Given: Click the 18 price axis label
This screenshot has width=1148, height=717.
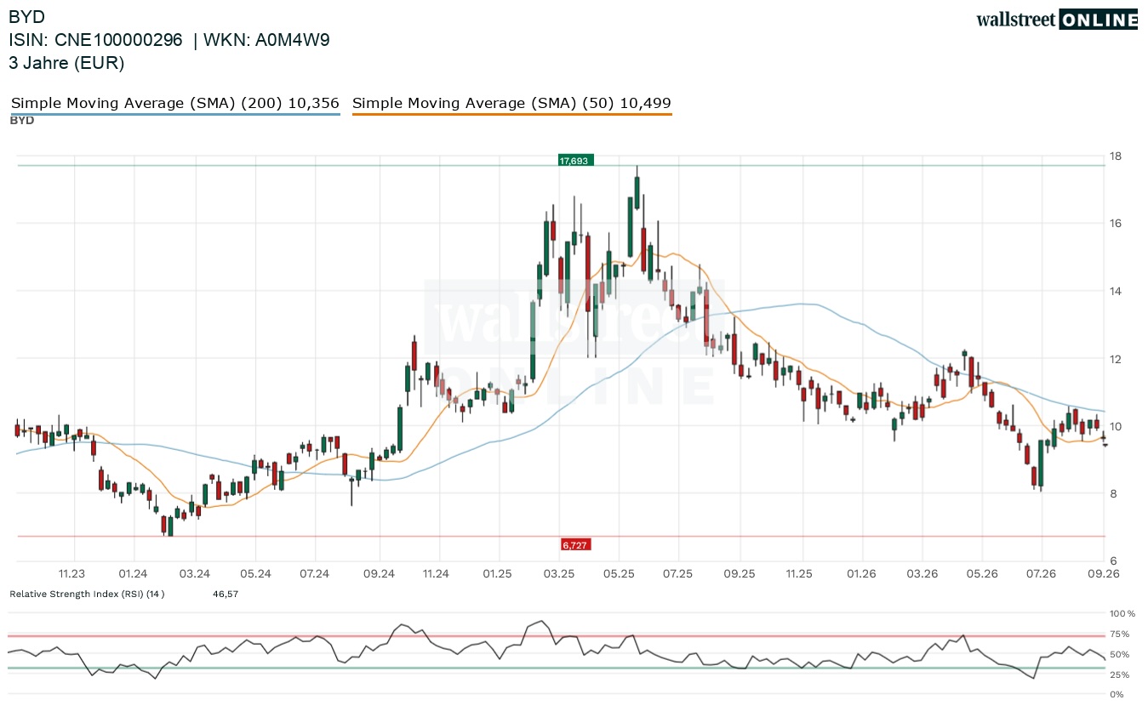Looking at the screenshot, I should (1115, 156).
